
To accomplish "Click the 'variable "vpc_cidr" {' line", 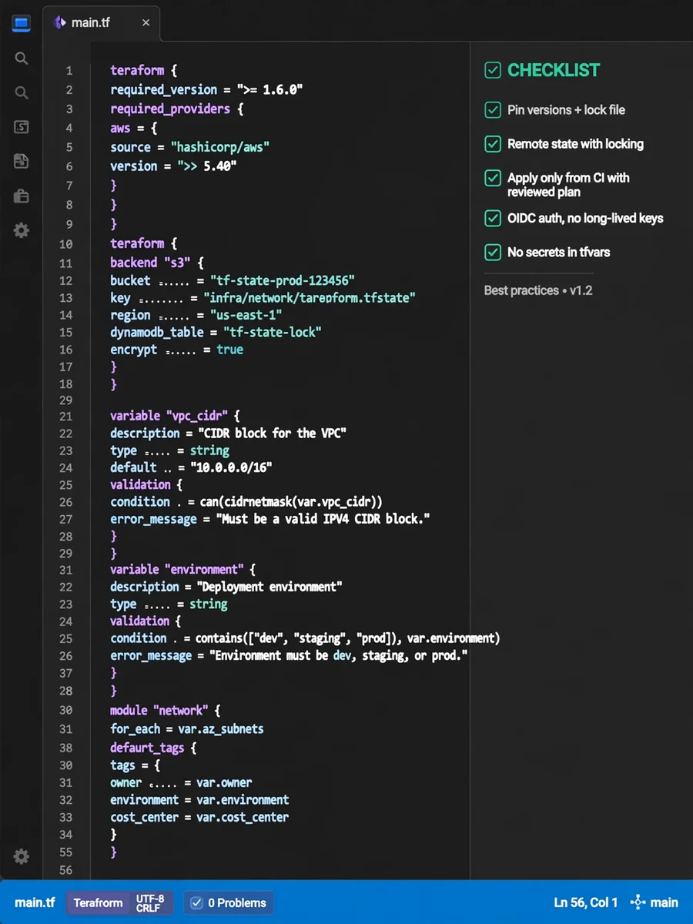I will coord(176,416).
